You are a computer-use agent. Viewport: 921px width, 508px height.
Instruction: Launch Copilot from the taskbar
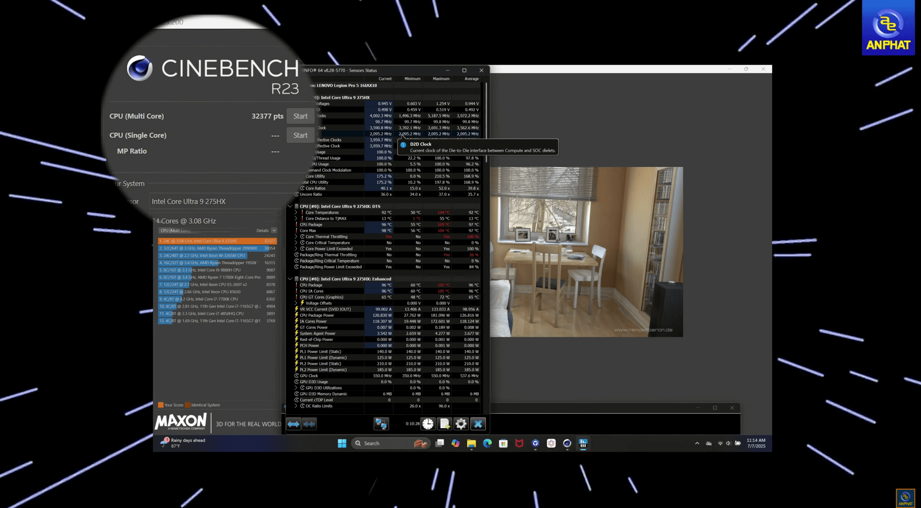click(x=455, y=443)
